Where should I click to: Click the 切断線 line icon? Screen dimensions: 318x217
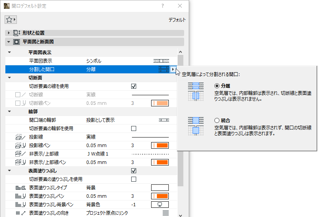coord(23,94)
